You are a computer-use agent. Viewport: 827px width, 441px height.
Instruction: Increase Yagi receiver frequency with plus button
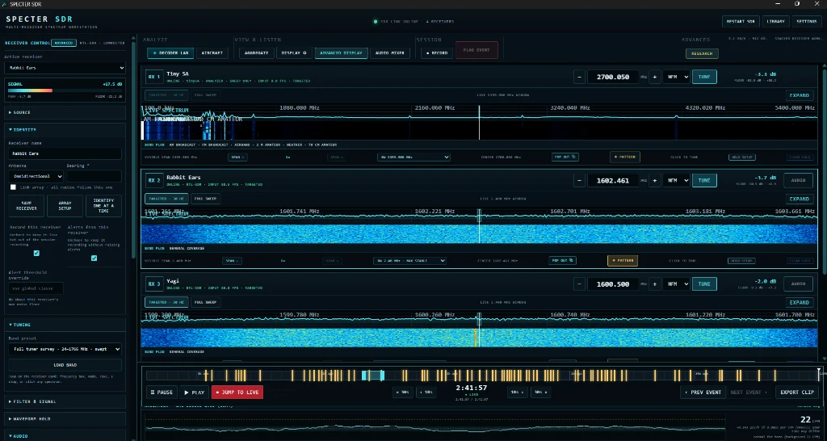pos(654,283)
